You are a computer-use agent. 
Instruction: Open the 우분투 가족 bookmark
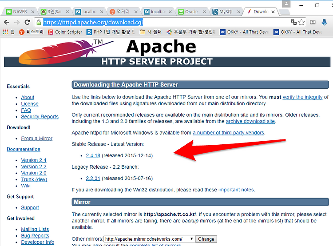tap(191, 32)
